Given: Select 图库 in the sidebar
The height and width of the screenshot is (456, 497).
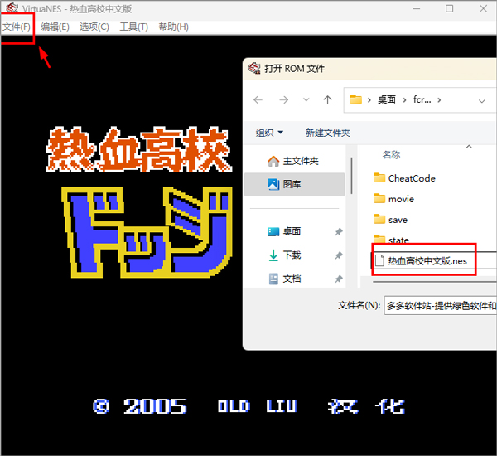Looking at the screenshot, I should (294, 184).
